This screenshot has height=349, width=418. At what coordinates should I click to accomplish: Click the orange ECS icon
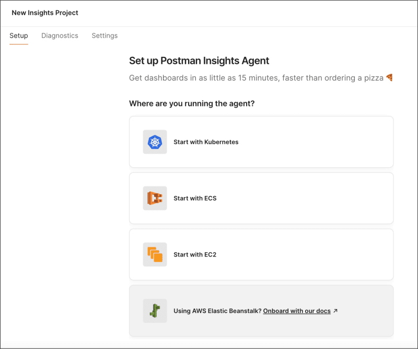pos(155,199)
